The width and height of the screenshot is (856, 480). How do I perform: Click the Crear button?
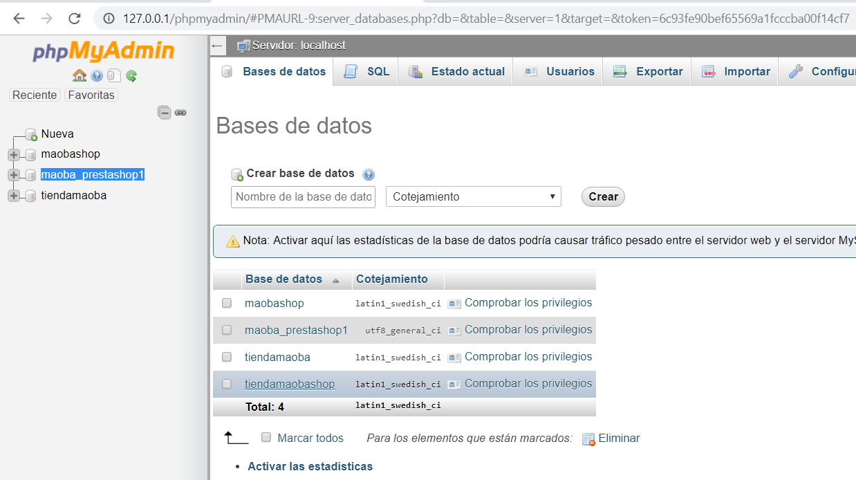point(604,196)
